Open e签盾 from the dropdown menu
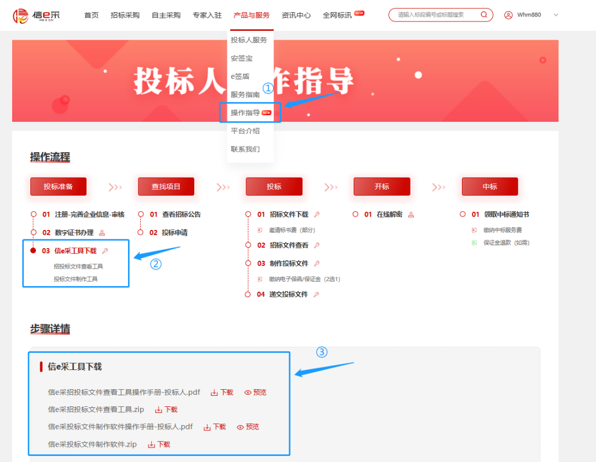The height and width of the screenshot is (462, 596). click(240, 76)
